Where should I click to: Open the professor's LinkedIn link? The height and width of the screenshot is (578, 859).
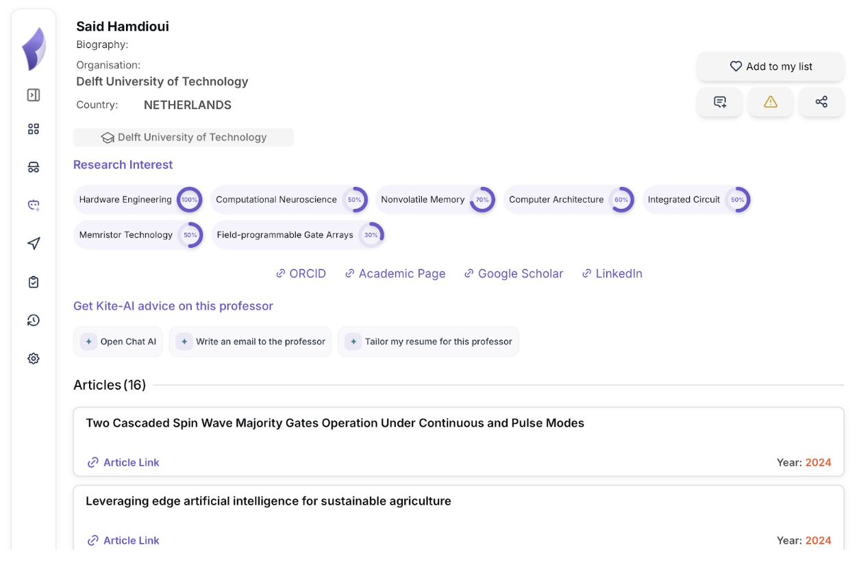(612, 274)
